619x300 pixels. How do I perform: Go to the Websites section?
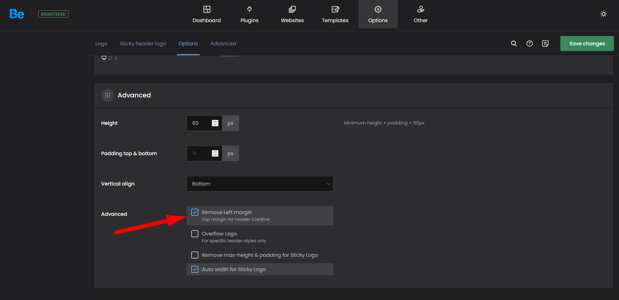coord(292,14)
